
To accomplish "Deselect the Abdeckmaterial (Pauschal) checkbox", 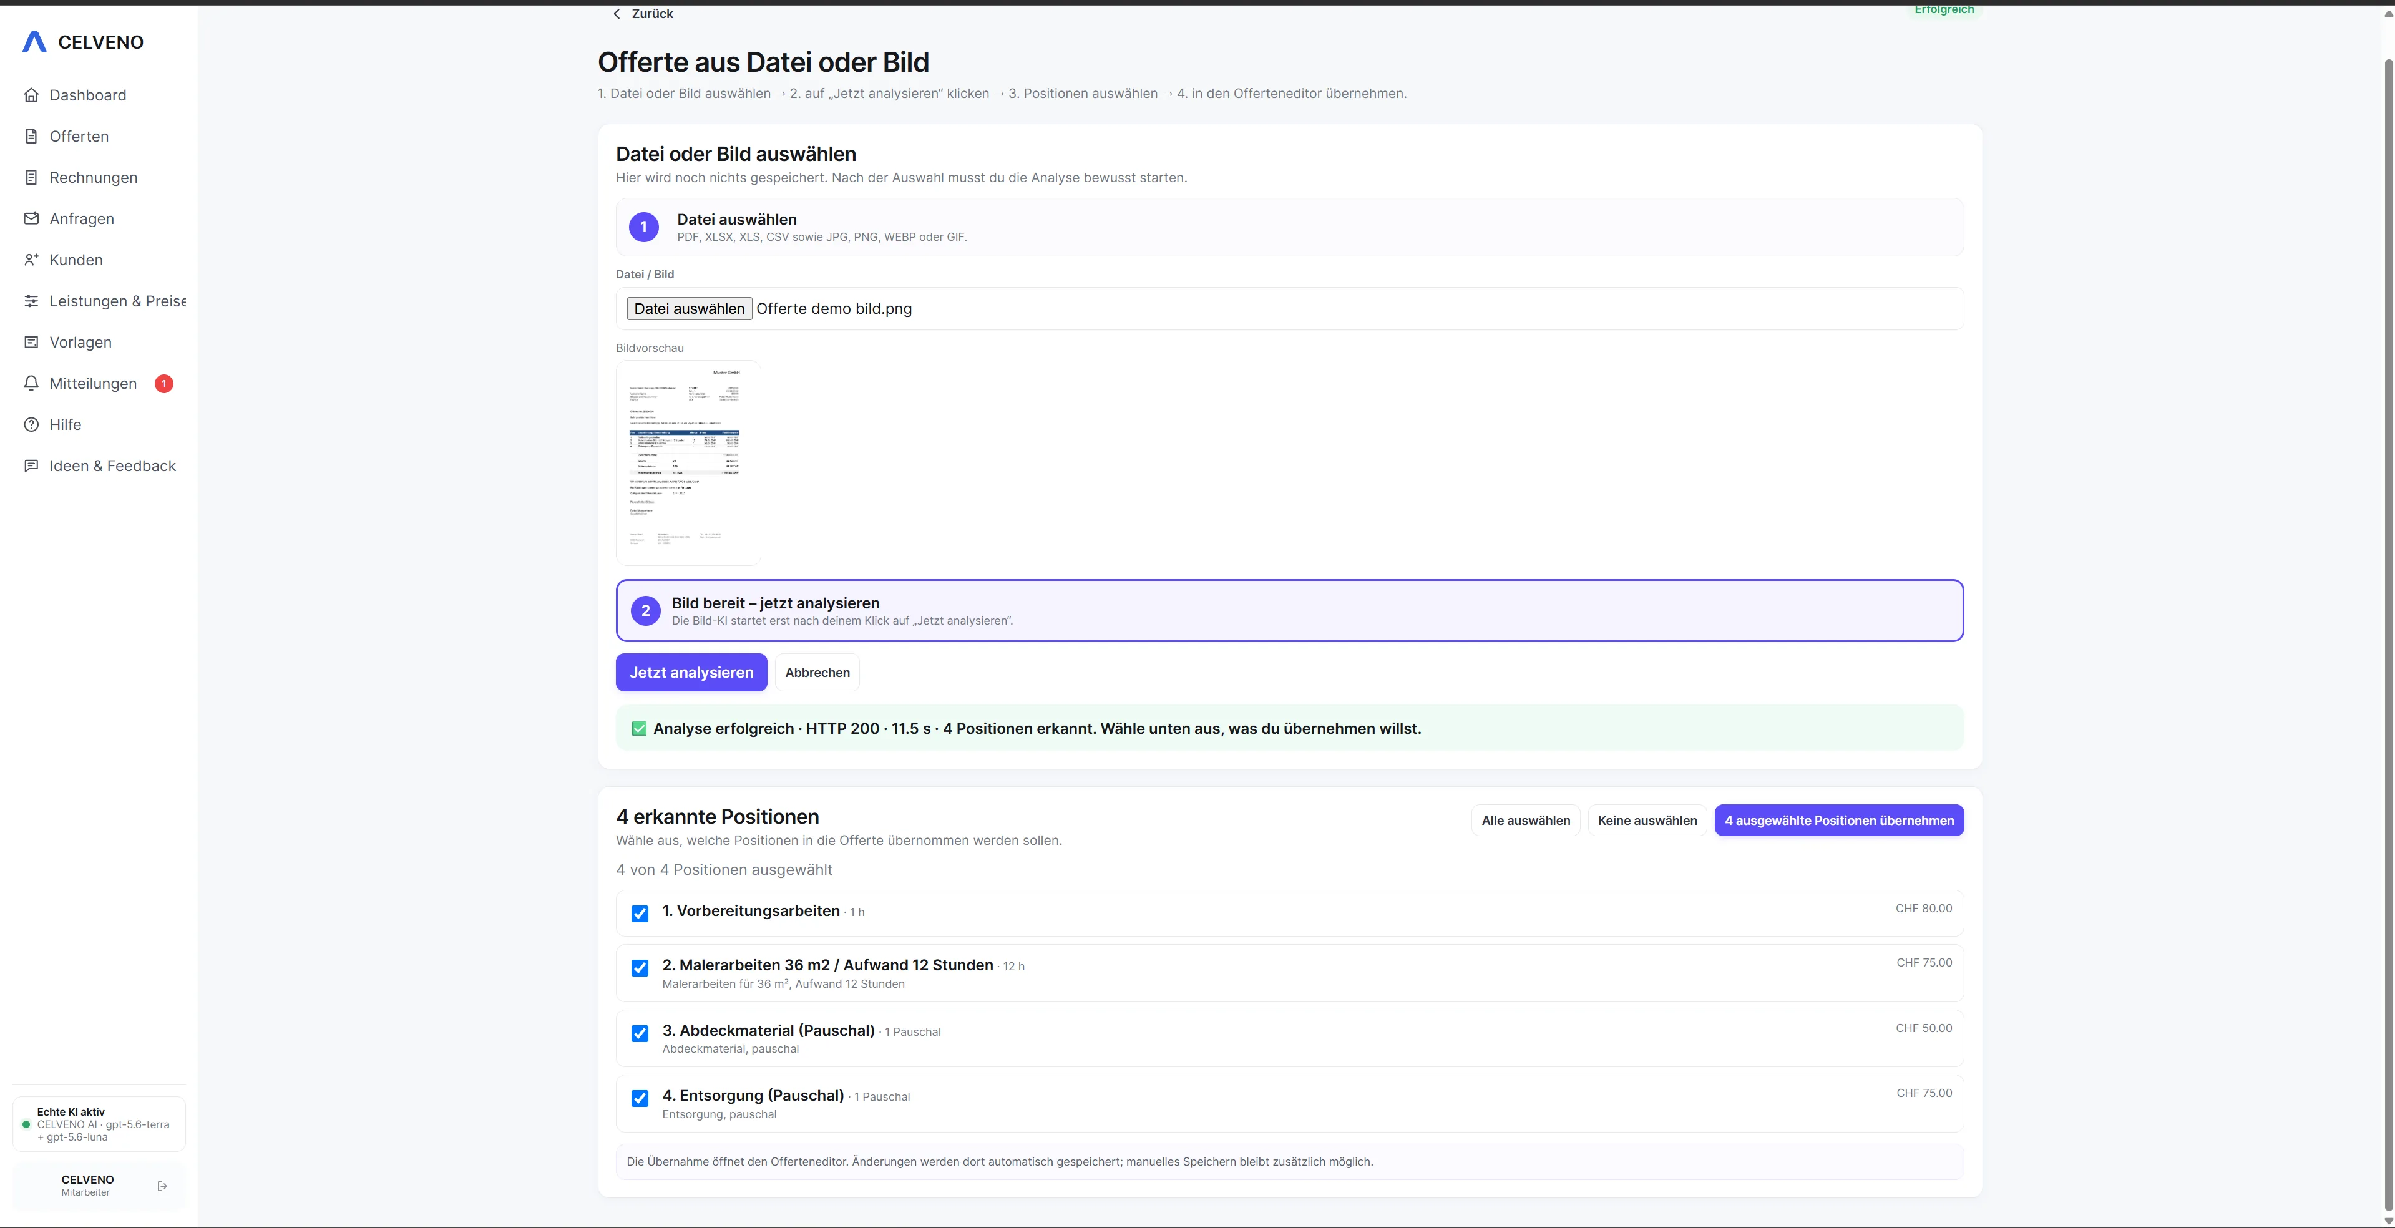I will click(x=640, y=1033).
